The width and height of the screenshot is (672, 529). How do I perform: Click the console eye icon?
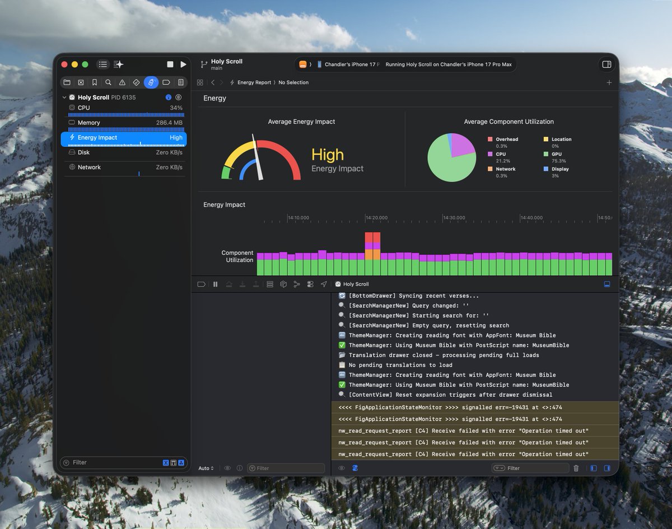click(341, 468)
